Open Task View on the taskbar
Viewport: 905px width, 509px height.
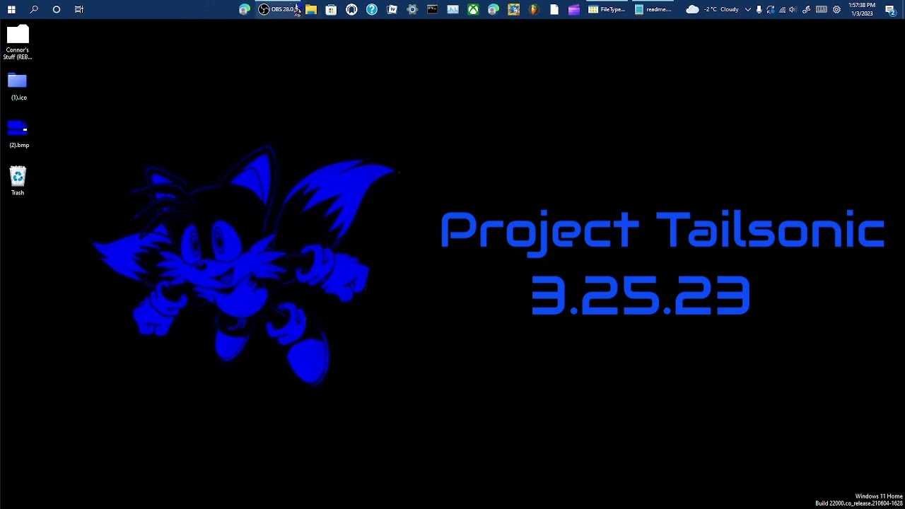79,9
